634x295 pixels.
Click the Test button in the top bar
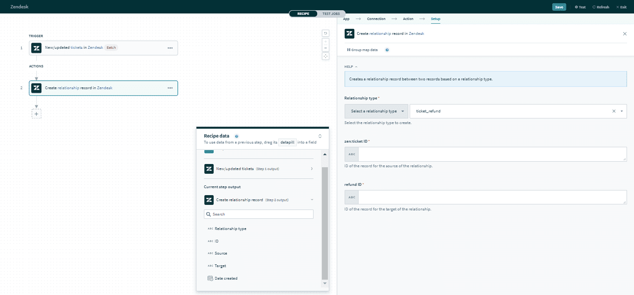[580, 7]
